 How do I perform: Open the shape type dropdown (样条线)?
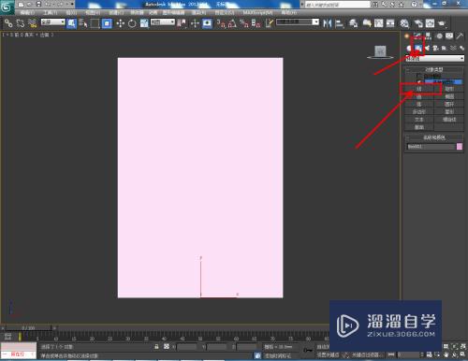point(434,58)
